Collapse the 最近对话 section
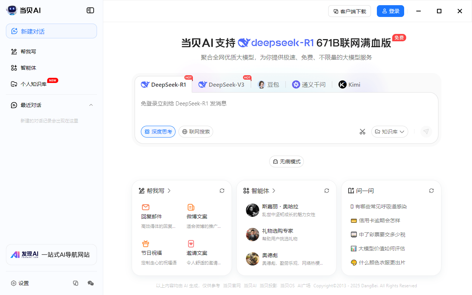Viewport: 472px width, 295px height. click(91, 105)
